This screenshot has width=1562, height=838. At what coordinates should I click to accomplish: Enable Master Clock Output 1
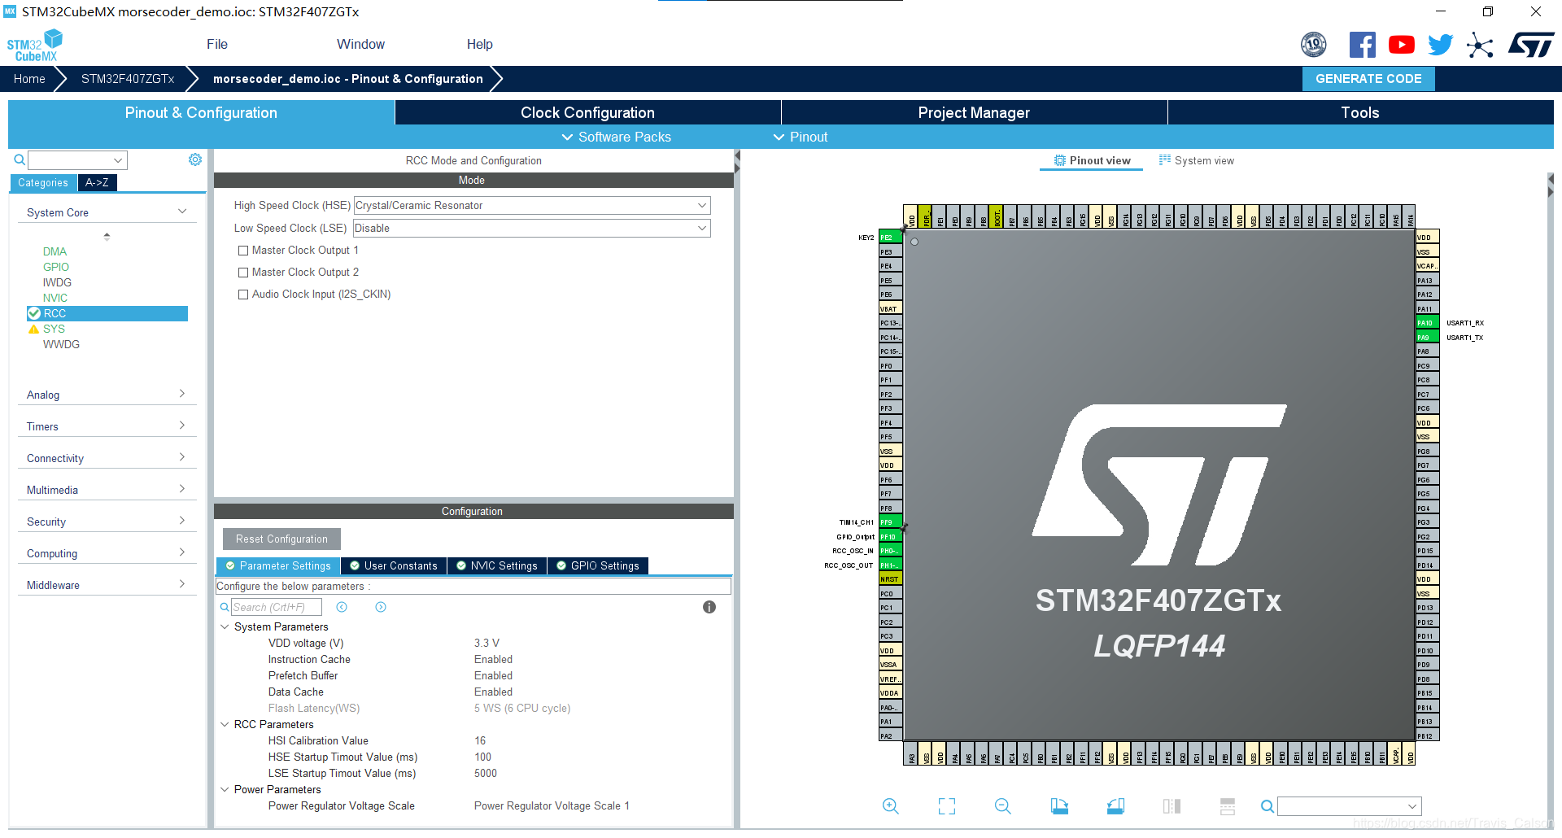[243, 251]
